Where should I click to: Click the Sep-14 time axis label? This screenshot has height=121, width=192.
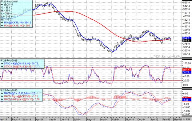pyautogui.click(x=103, y=119)
